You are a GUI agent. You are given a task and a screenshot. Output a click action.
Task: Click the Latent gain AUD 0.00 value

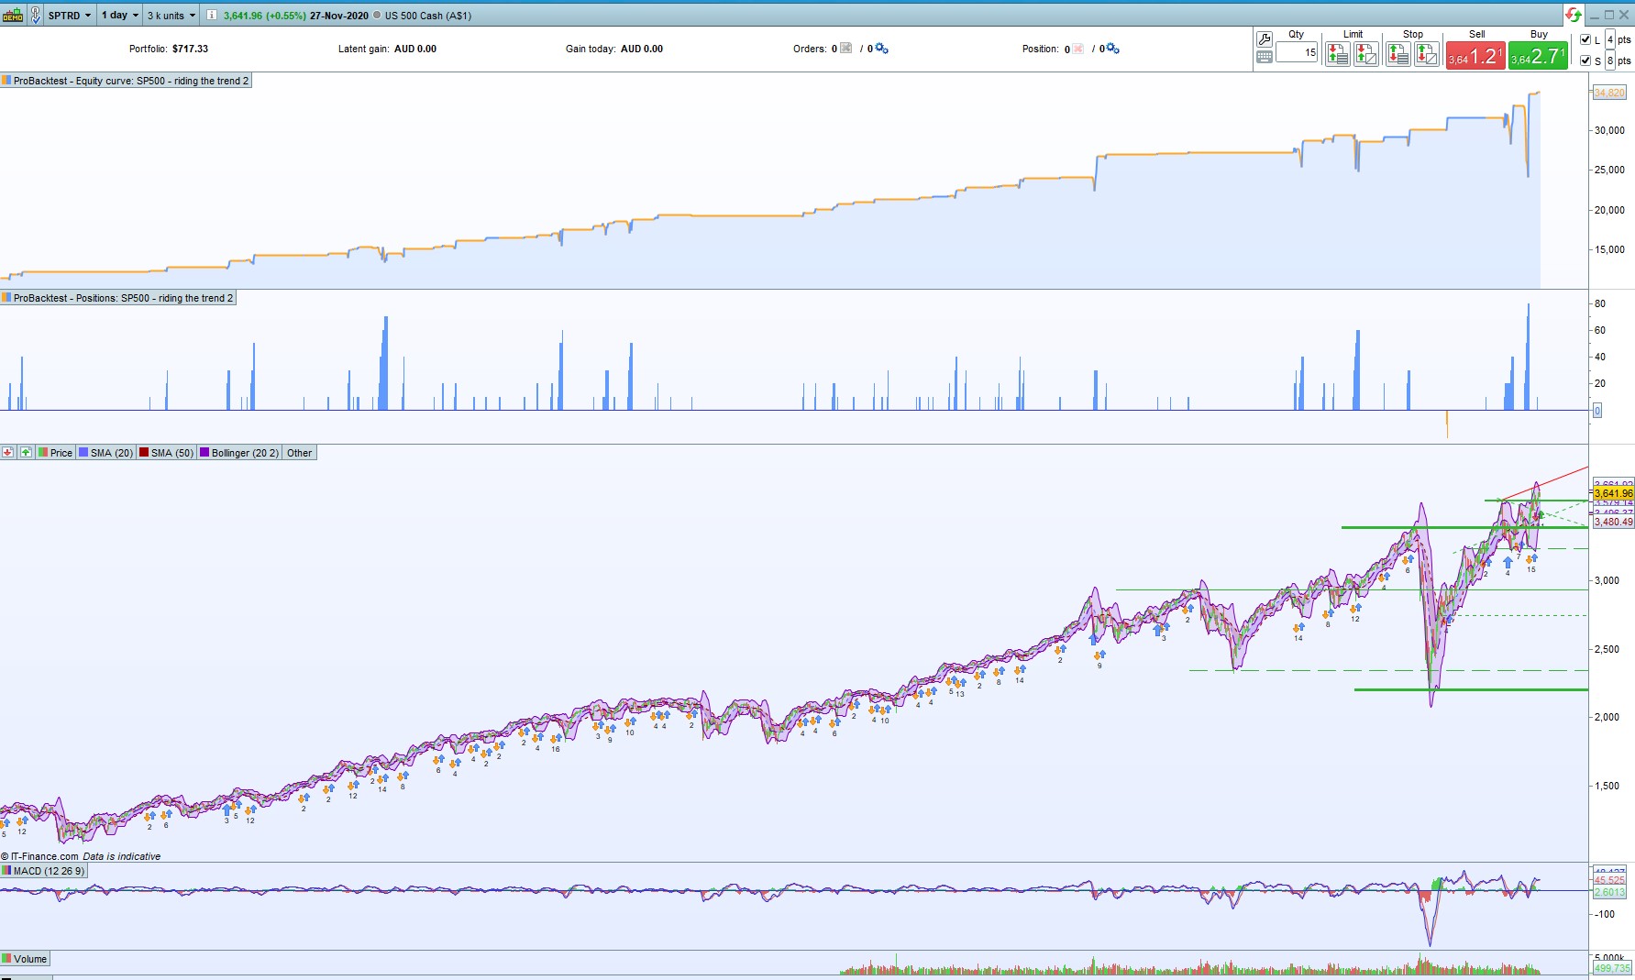tap(415, 49)
